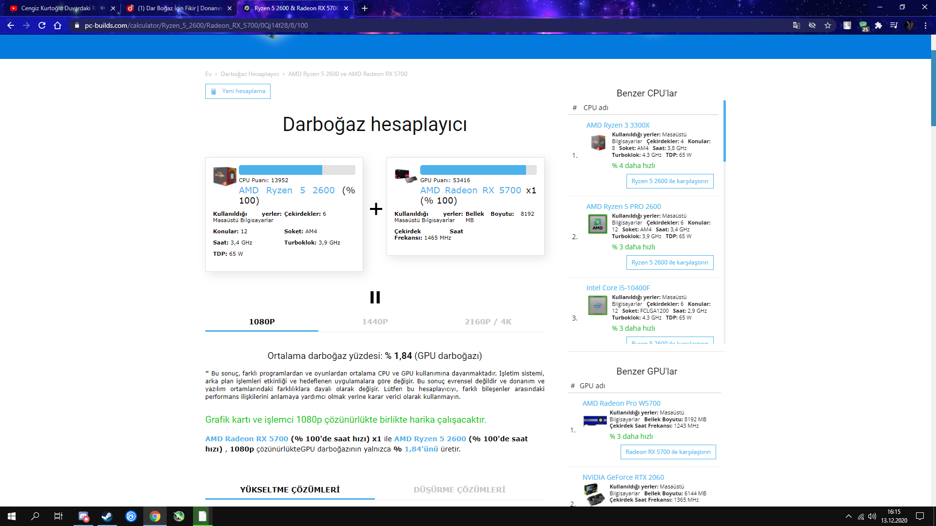Open Intel Core i5-10400F link

point(618,288)
